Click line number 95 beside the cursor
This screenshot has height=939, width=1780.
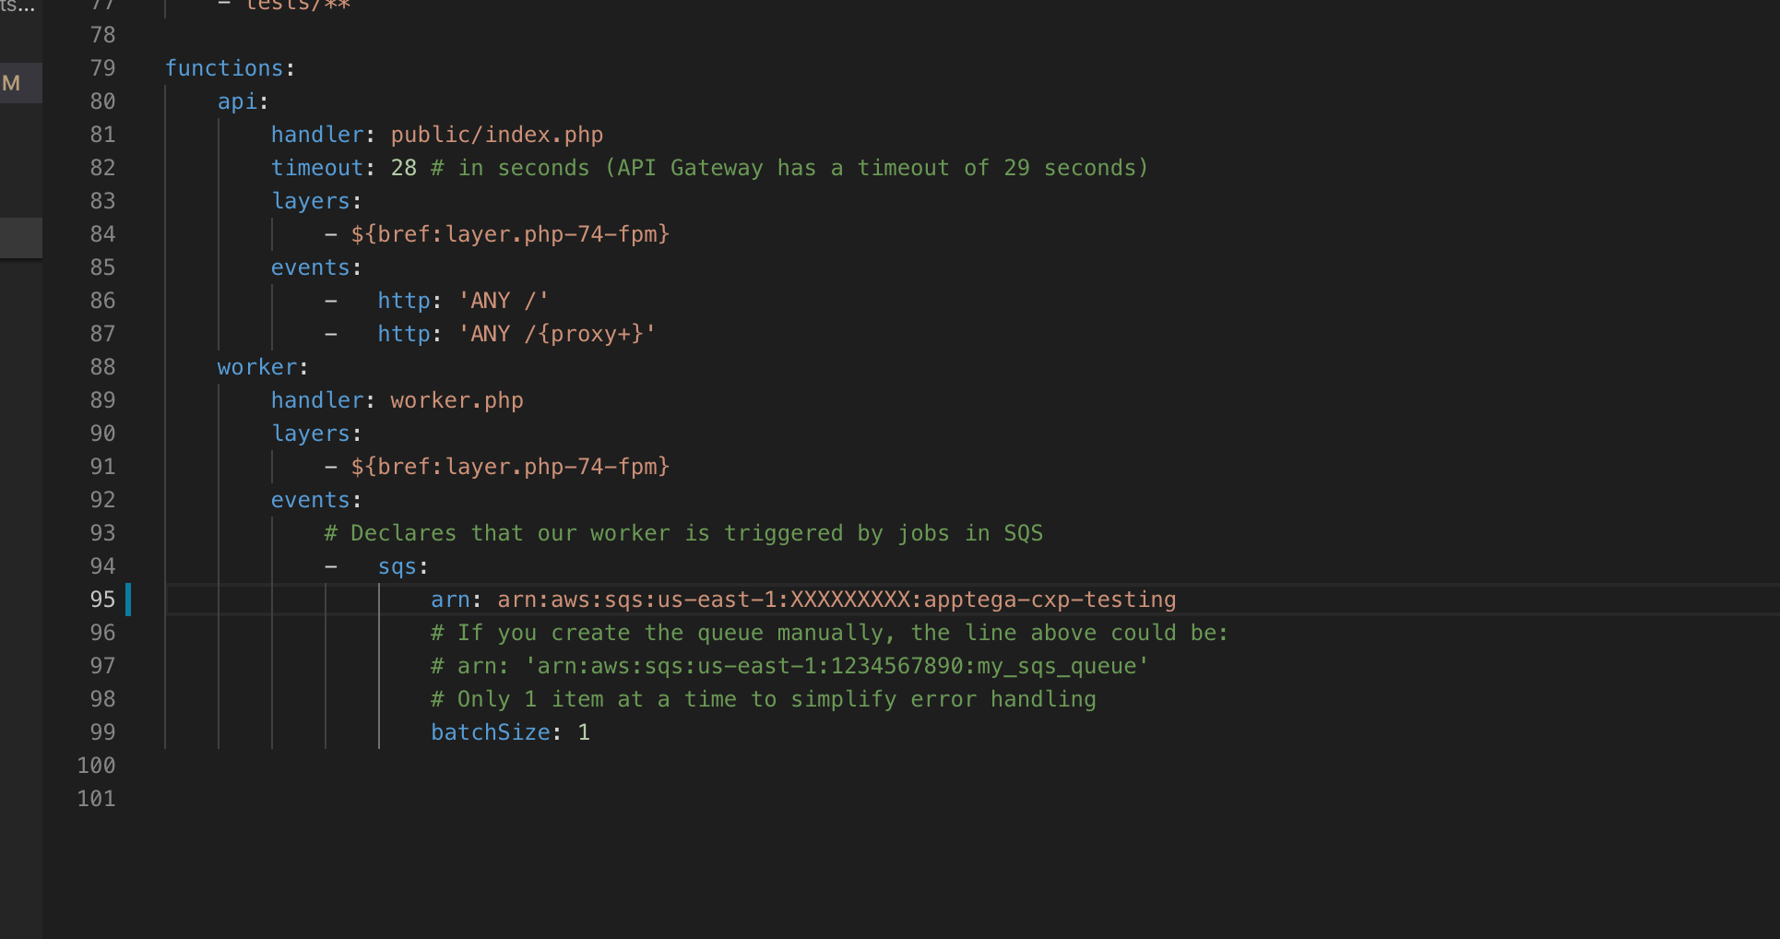tap(103, 599)
